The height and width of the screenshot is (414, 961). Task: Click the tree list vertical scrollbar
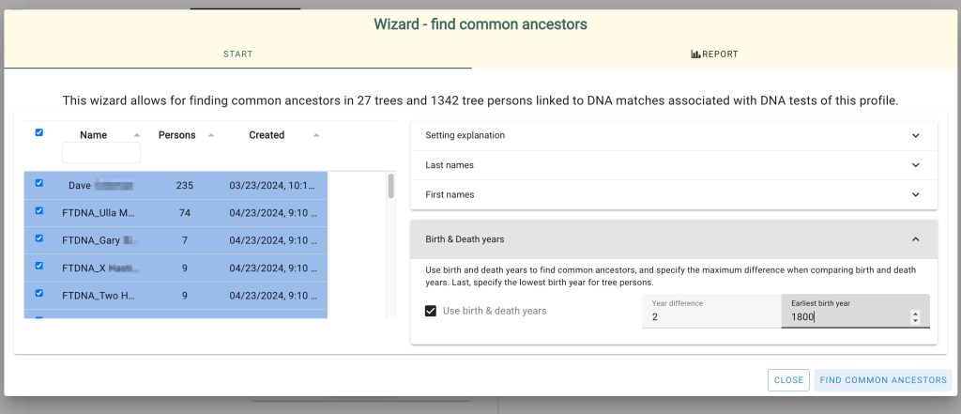pos(390,187)
